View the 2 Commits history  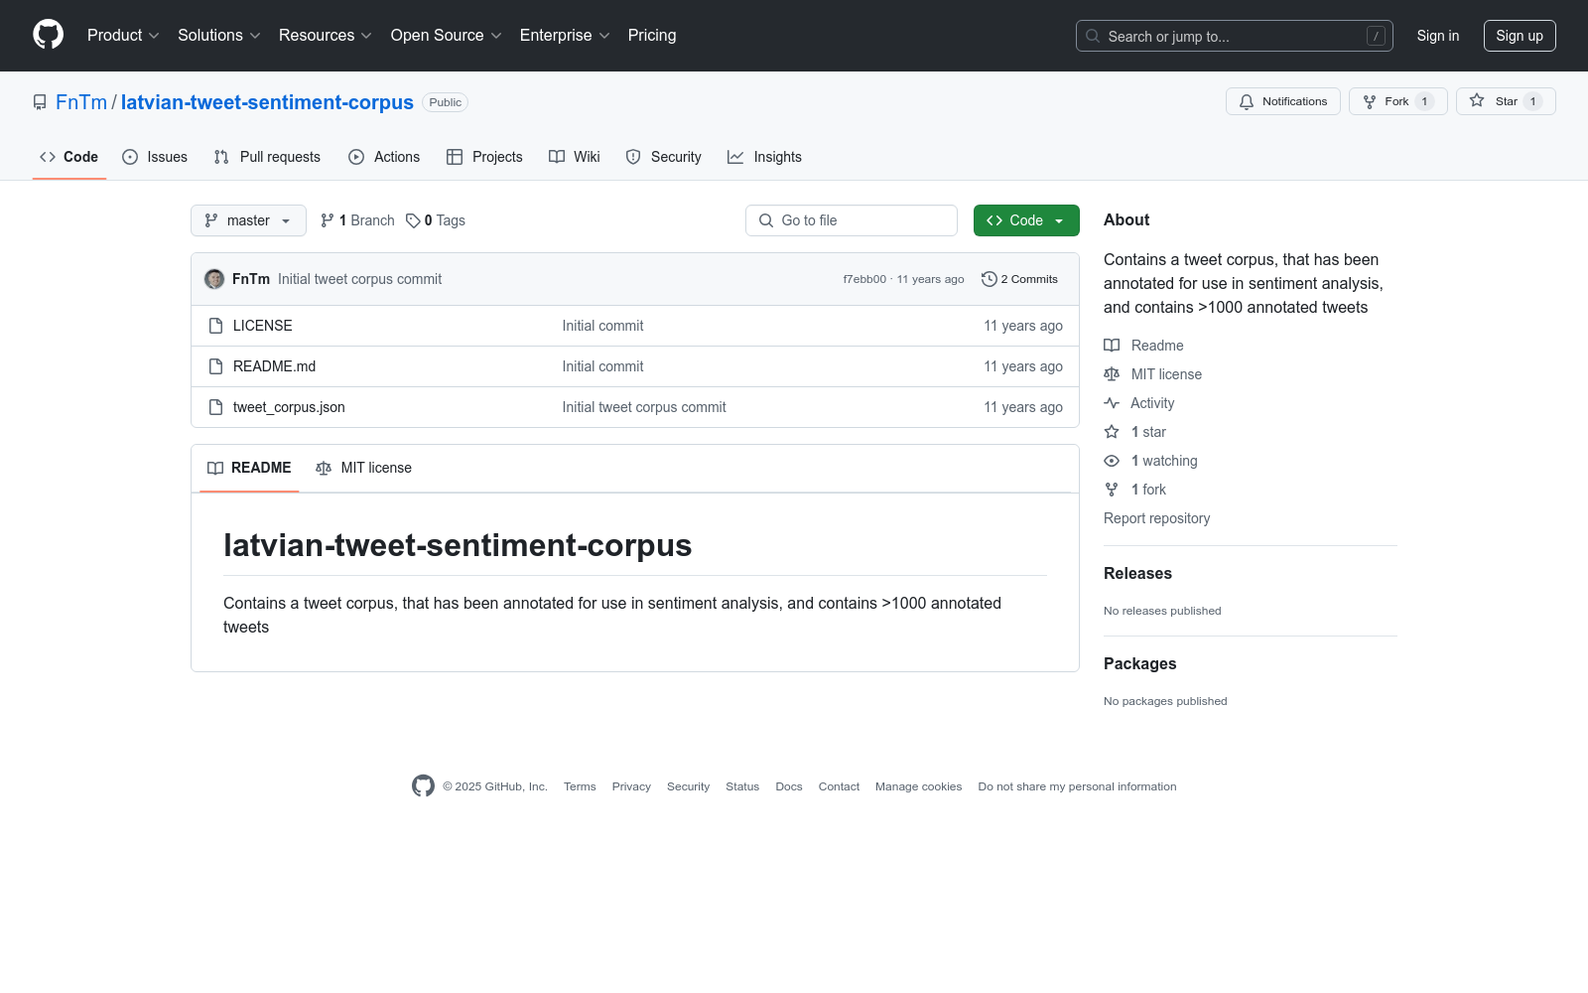(1019, 279)
